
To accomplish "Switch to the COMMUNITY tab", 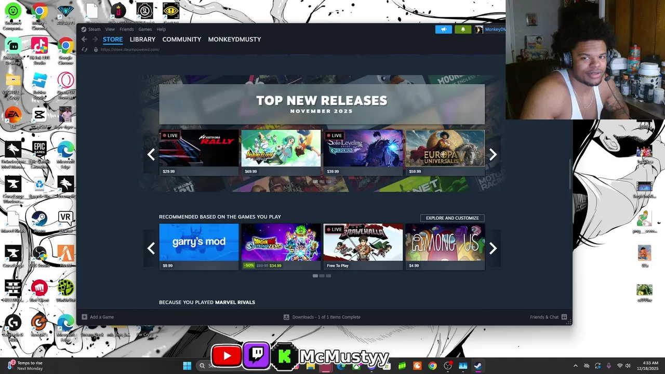I will click(x=181, y=39).
